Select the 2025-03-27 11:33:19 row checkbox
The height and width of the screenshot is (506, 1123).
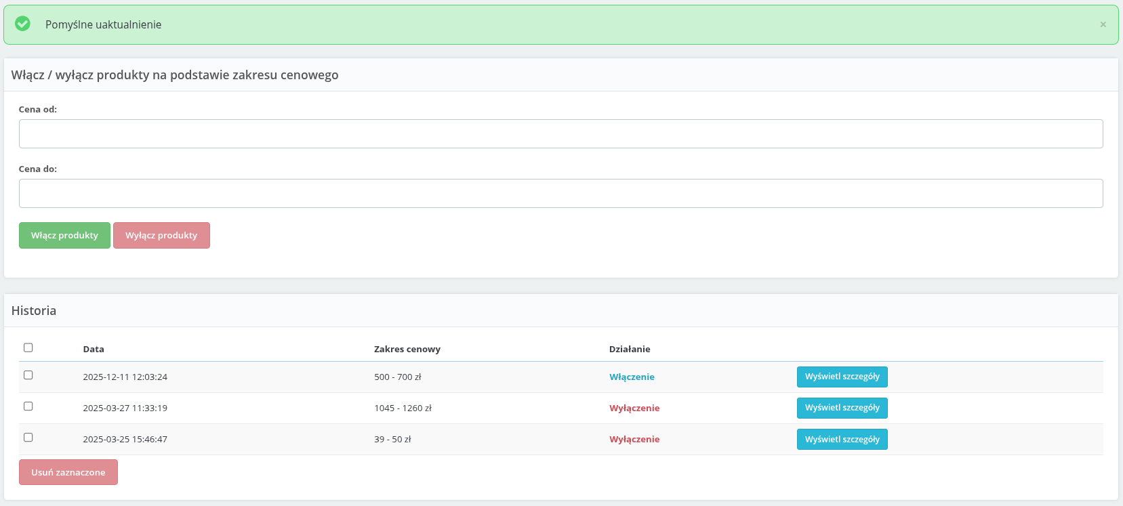28,406
